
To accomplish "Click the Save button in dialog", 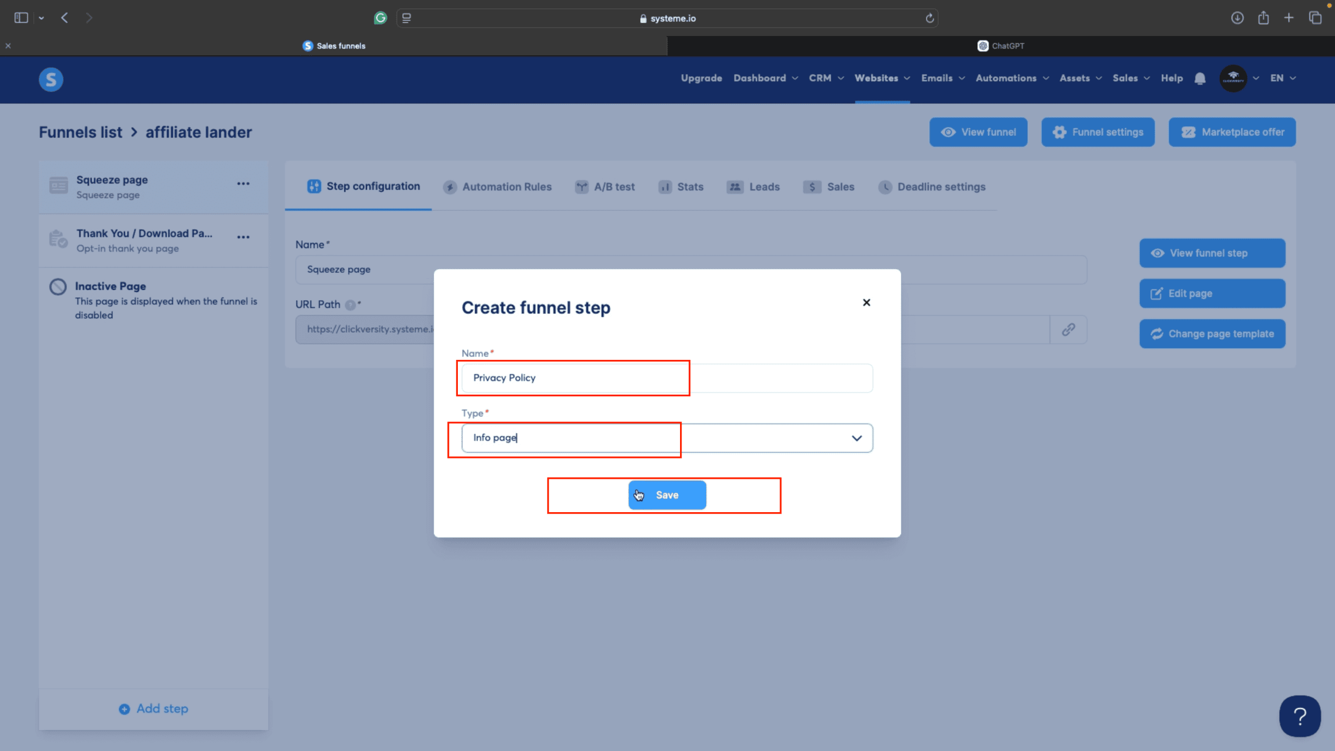I will click(667, 495).
